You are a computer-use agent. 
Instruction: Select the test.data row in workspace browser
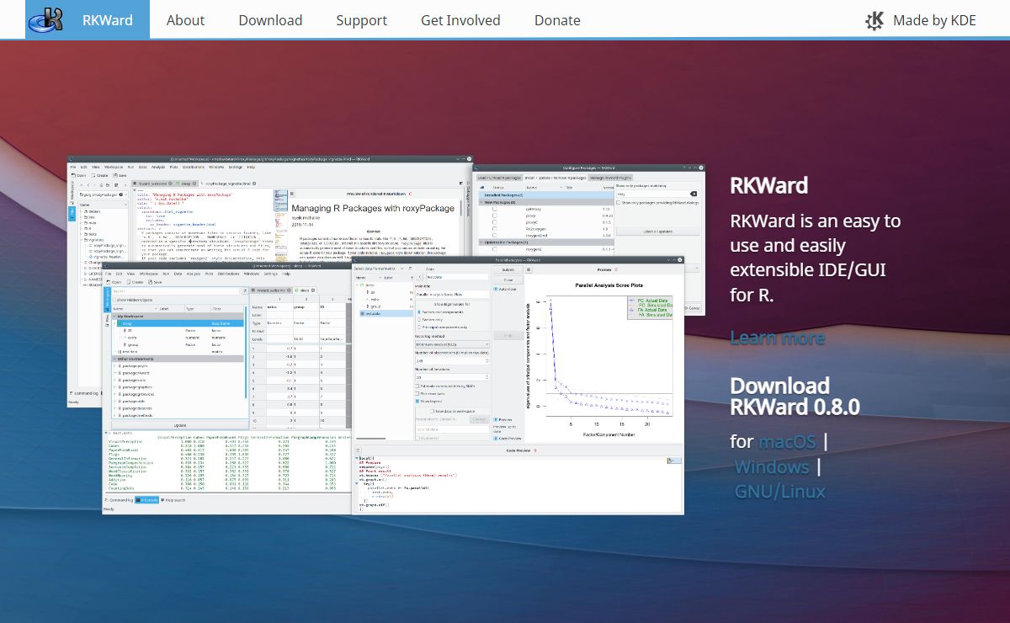tap(178, 352)
